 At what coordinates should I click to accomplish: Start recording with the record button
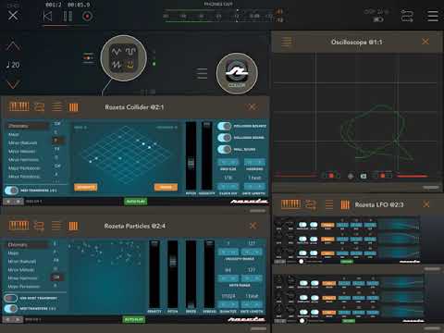tap(87, 16)
